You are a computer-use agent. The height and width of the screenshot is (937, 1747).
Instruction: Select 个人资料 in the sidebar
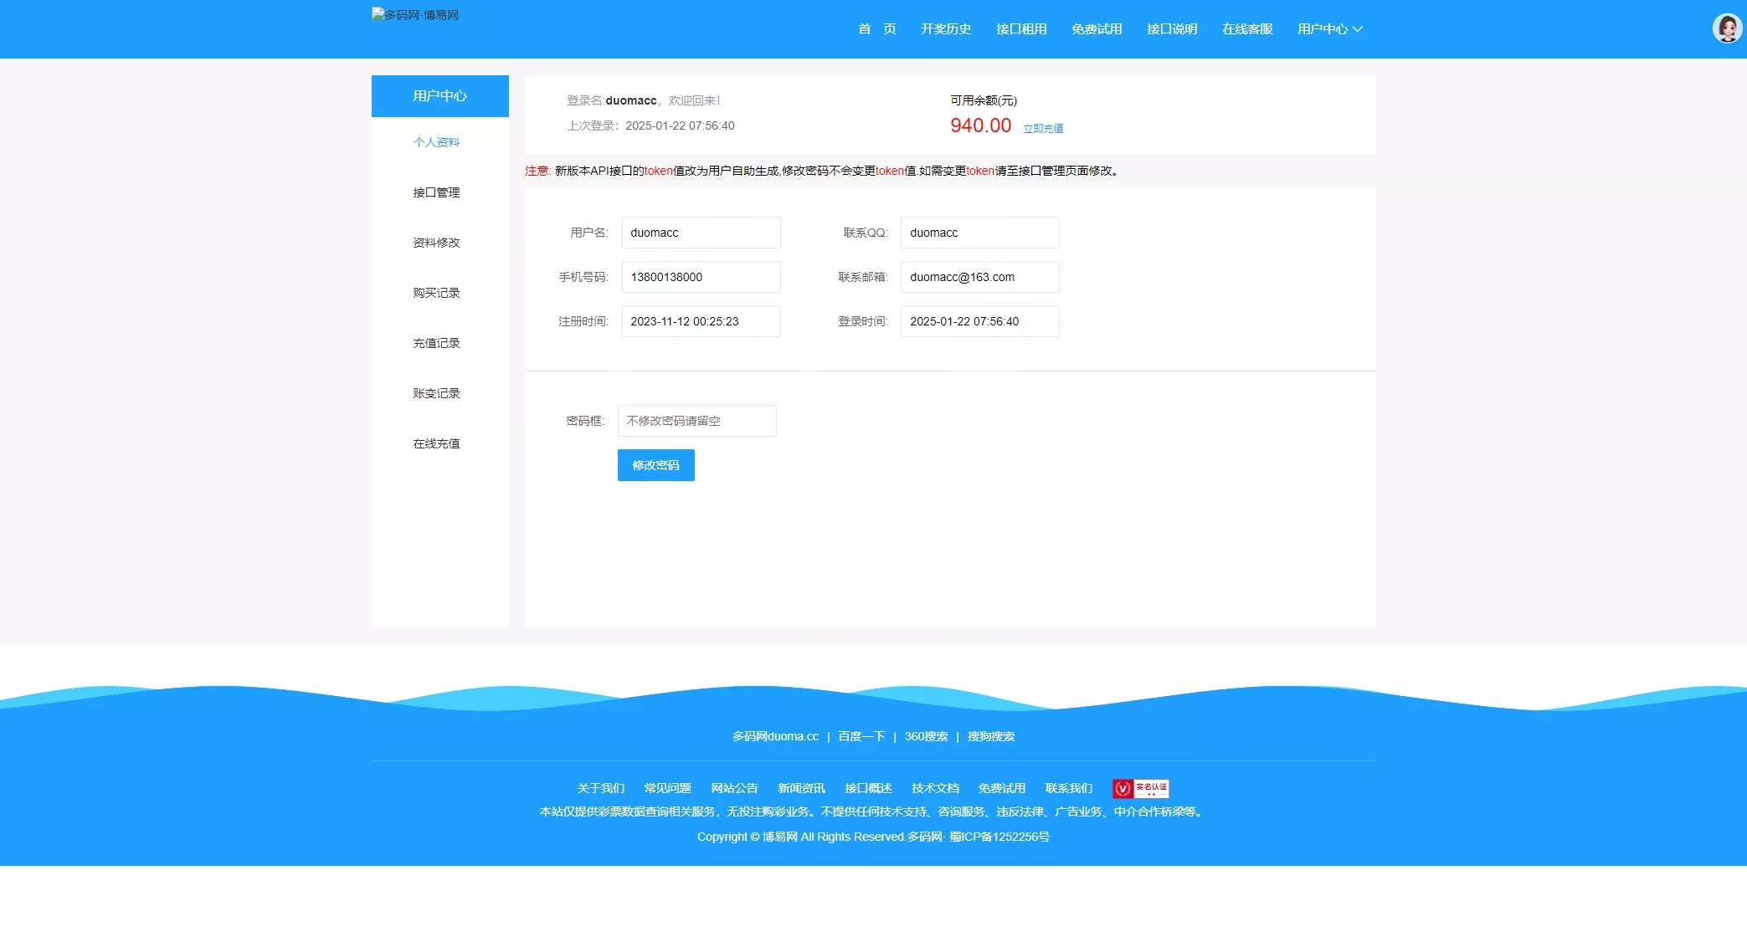tap(436, 142)
